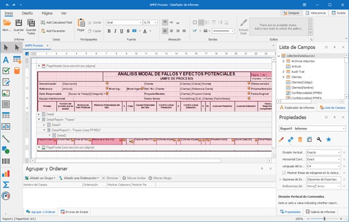This screenshot has width=349, height=222.
Task: Click the Add Calculated Field button
Action: [x=57, y=23]
